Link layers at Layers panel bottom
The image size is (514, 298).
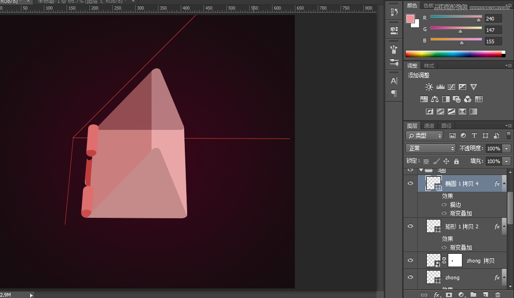(424, 295)
